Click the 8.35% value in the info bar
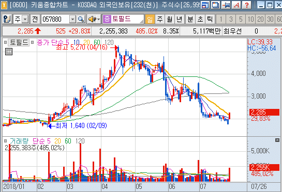 [x=171, y=31]
